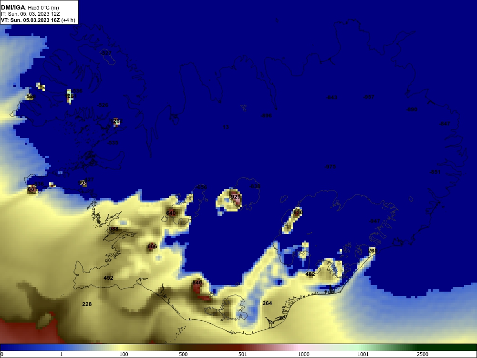Click the 998 map value
Viewport: 477px width, 358px height.
(82, 183)
